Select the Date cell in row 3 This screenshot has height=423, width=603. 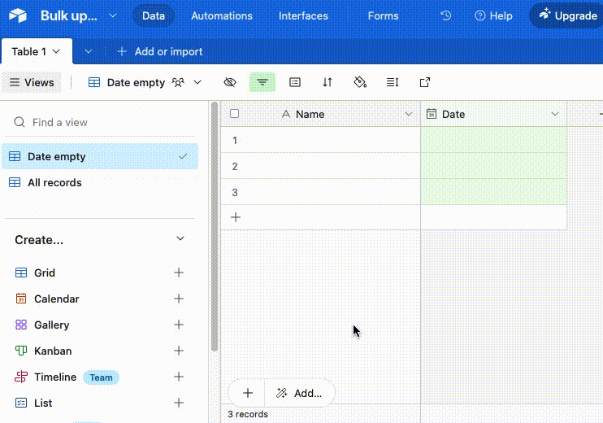(493, 192)
